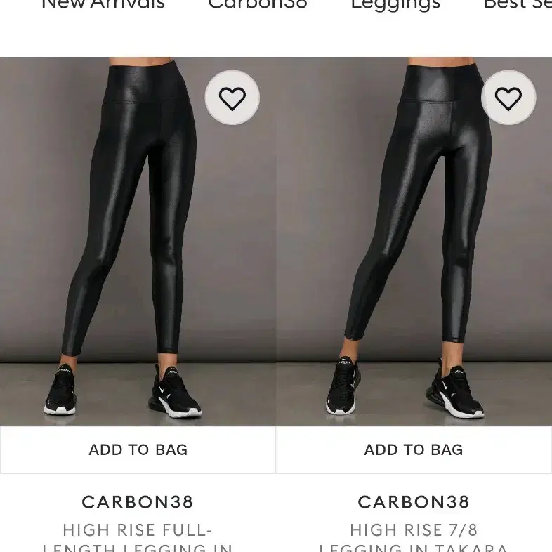Tap the left ADD TO BAG bar
The image size is (552, 552).
coord(138,449)
